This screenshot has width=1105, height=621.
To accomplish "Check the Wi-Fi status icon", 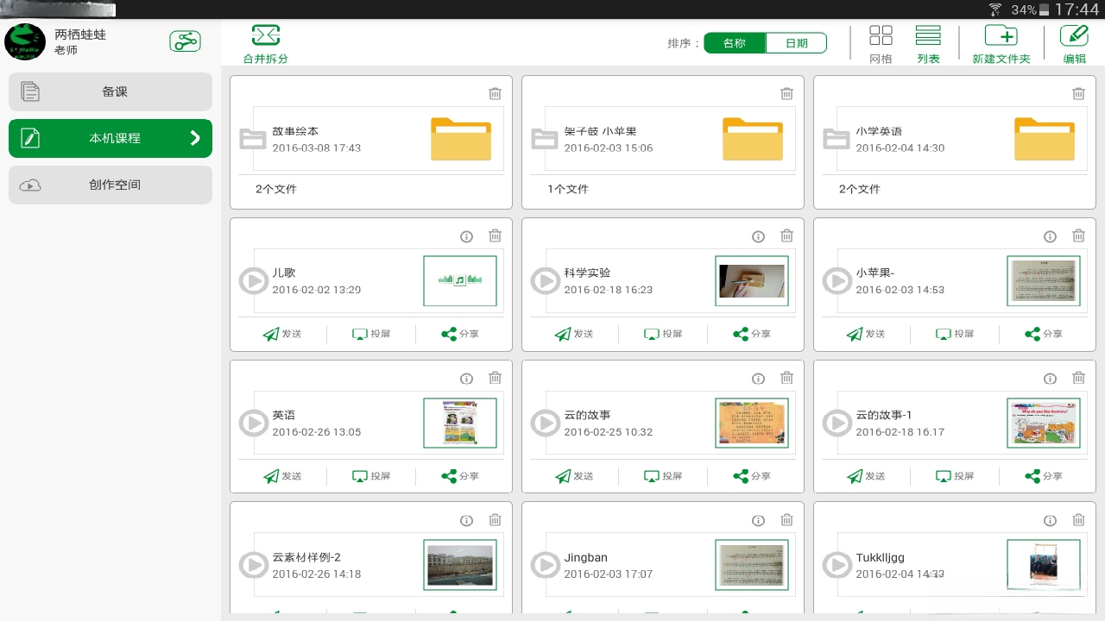I will [x=995, y=9].
